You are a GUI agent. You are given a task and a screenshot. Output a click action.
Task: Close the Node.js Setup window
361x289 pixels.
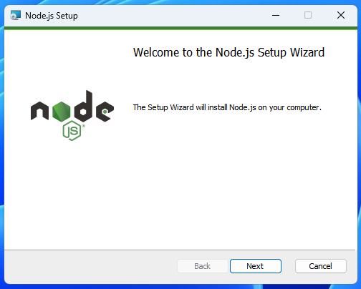341,16
